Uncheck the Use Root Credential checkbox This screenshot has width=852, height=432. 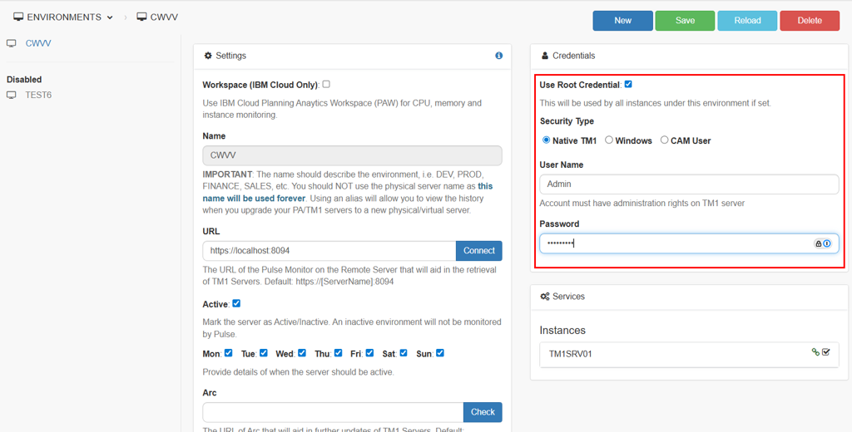628,84
